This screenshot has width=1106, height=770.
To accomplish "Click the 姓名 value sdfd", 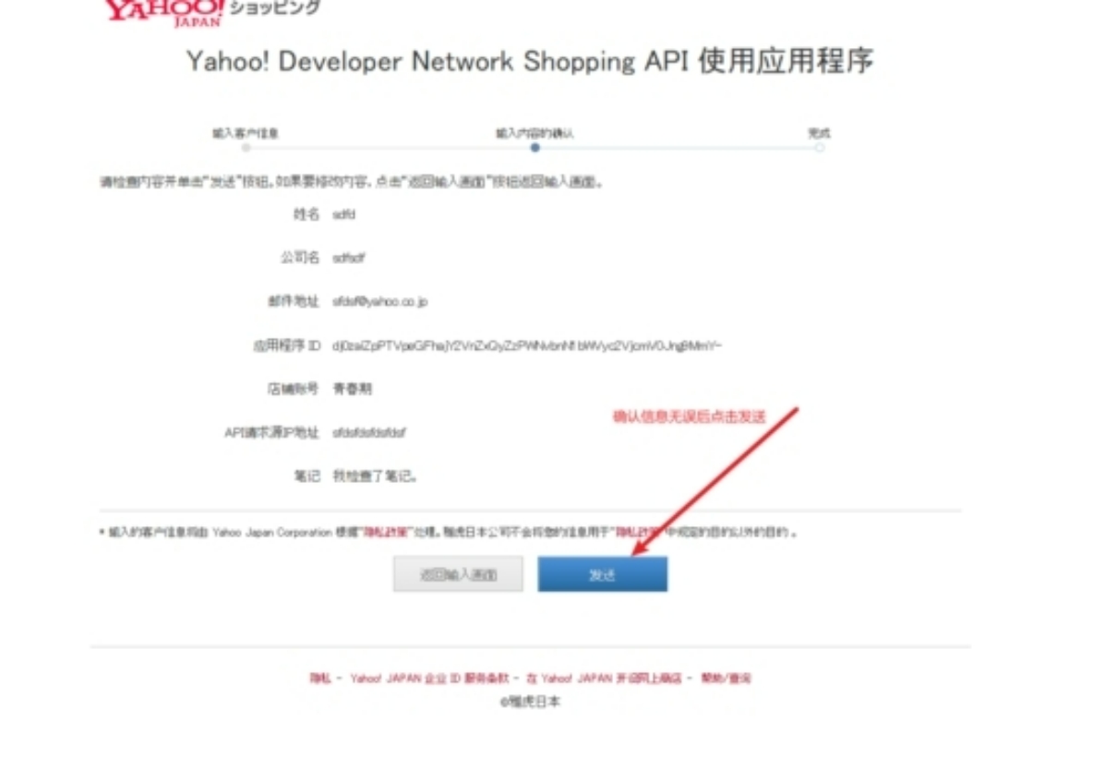I will [x=343, y=214].
